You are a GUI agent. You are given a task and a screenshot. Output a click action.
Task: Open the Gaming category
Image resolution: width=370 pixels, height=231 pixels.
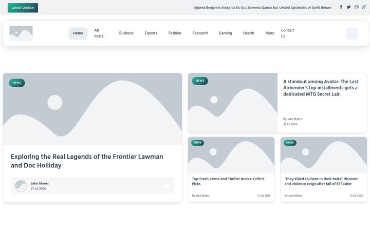225,33
